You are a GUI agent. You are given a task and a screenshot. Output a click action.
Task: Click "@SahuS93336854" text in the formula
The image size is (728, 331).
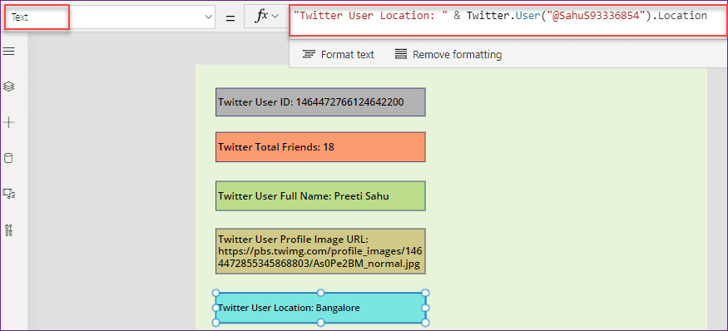(597, 16)
